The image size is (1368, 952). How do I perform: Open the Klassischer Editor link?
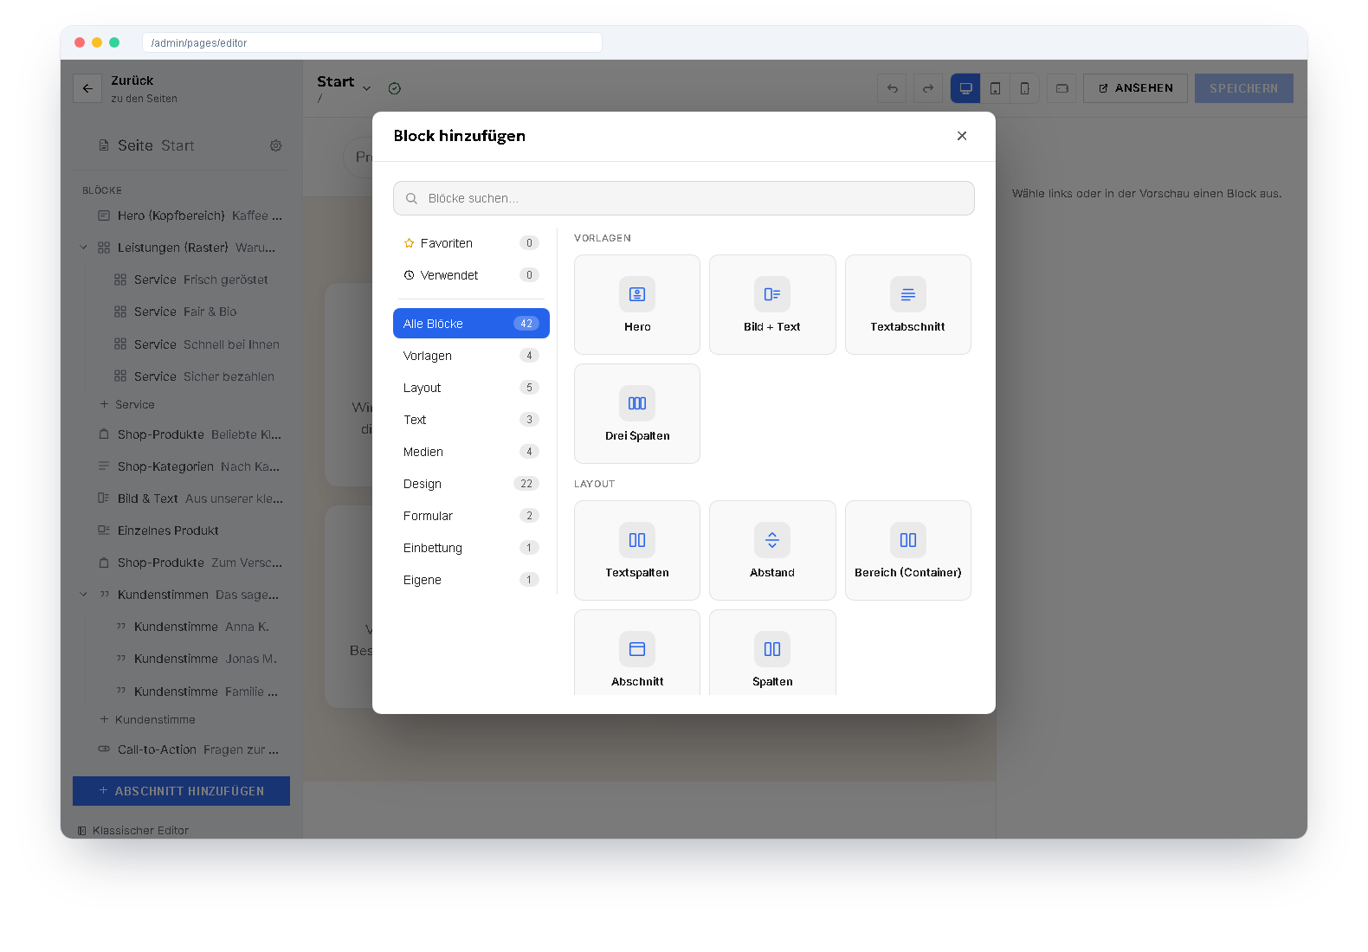pyautogui.click(x=133, y=831)
